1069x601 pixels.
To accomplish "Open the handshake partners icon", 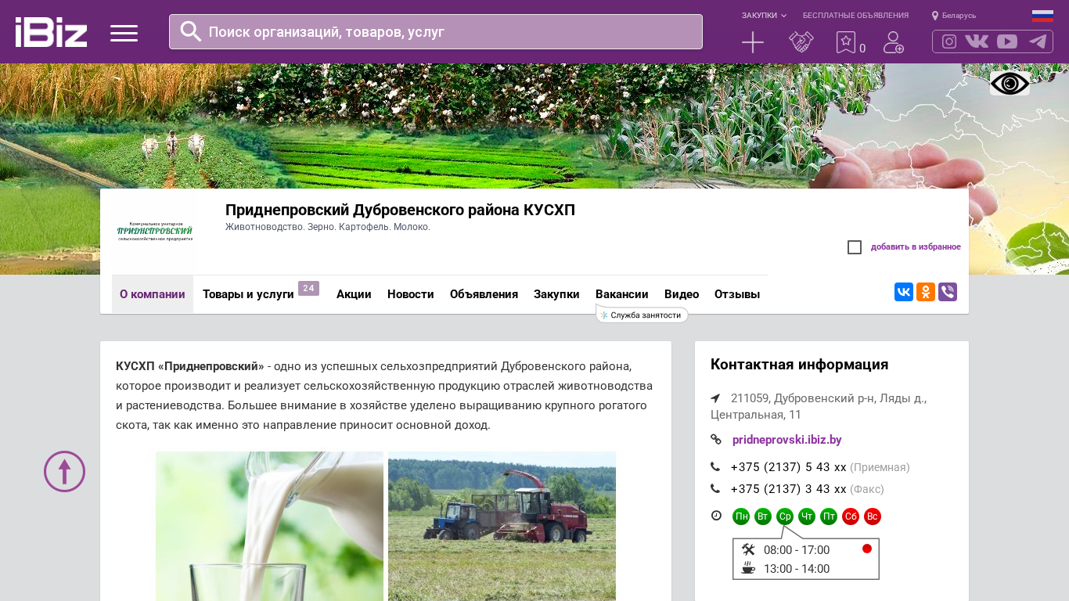I will [x=801, y=42].
